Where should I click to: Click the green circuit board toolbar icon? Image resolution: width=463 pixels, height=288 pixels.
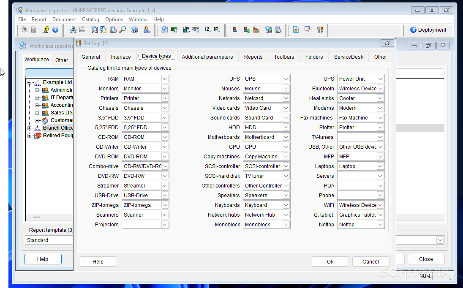tap(174, 30)
